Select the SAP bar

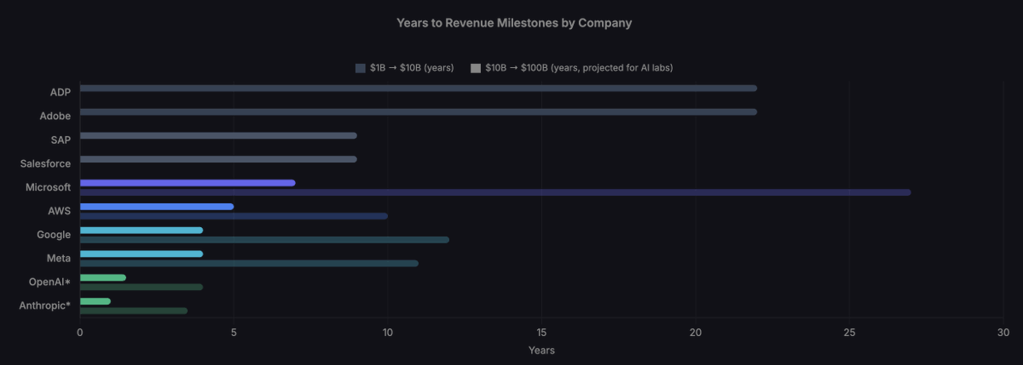pyautogui.click(x=218, y=135)
